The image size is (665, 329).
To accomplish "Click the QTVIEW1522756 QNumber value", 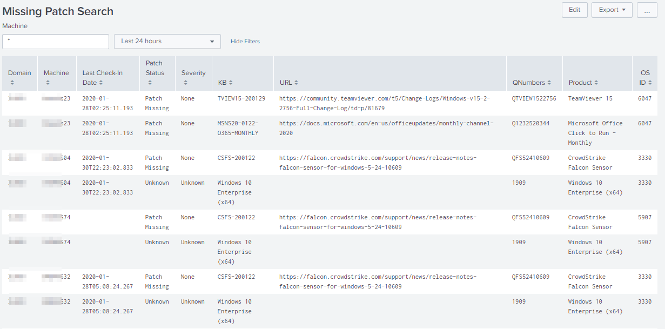I will click(533, 98).
